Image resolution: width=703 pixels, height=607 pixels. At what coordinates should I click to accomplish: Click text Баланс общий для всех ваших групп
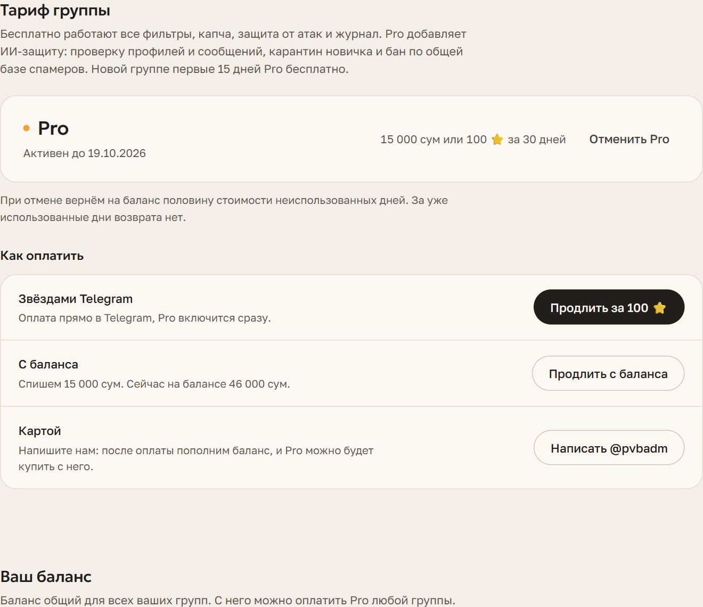pos(228,601)
